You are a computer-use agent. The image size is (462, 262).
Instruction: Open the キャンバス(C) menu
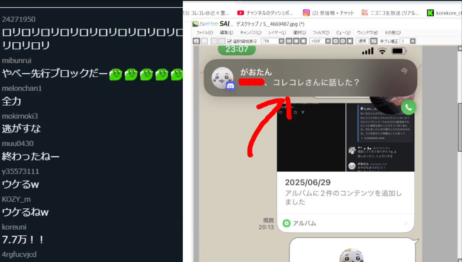tap(250, 33)
